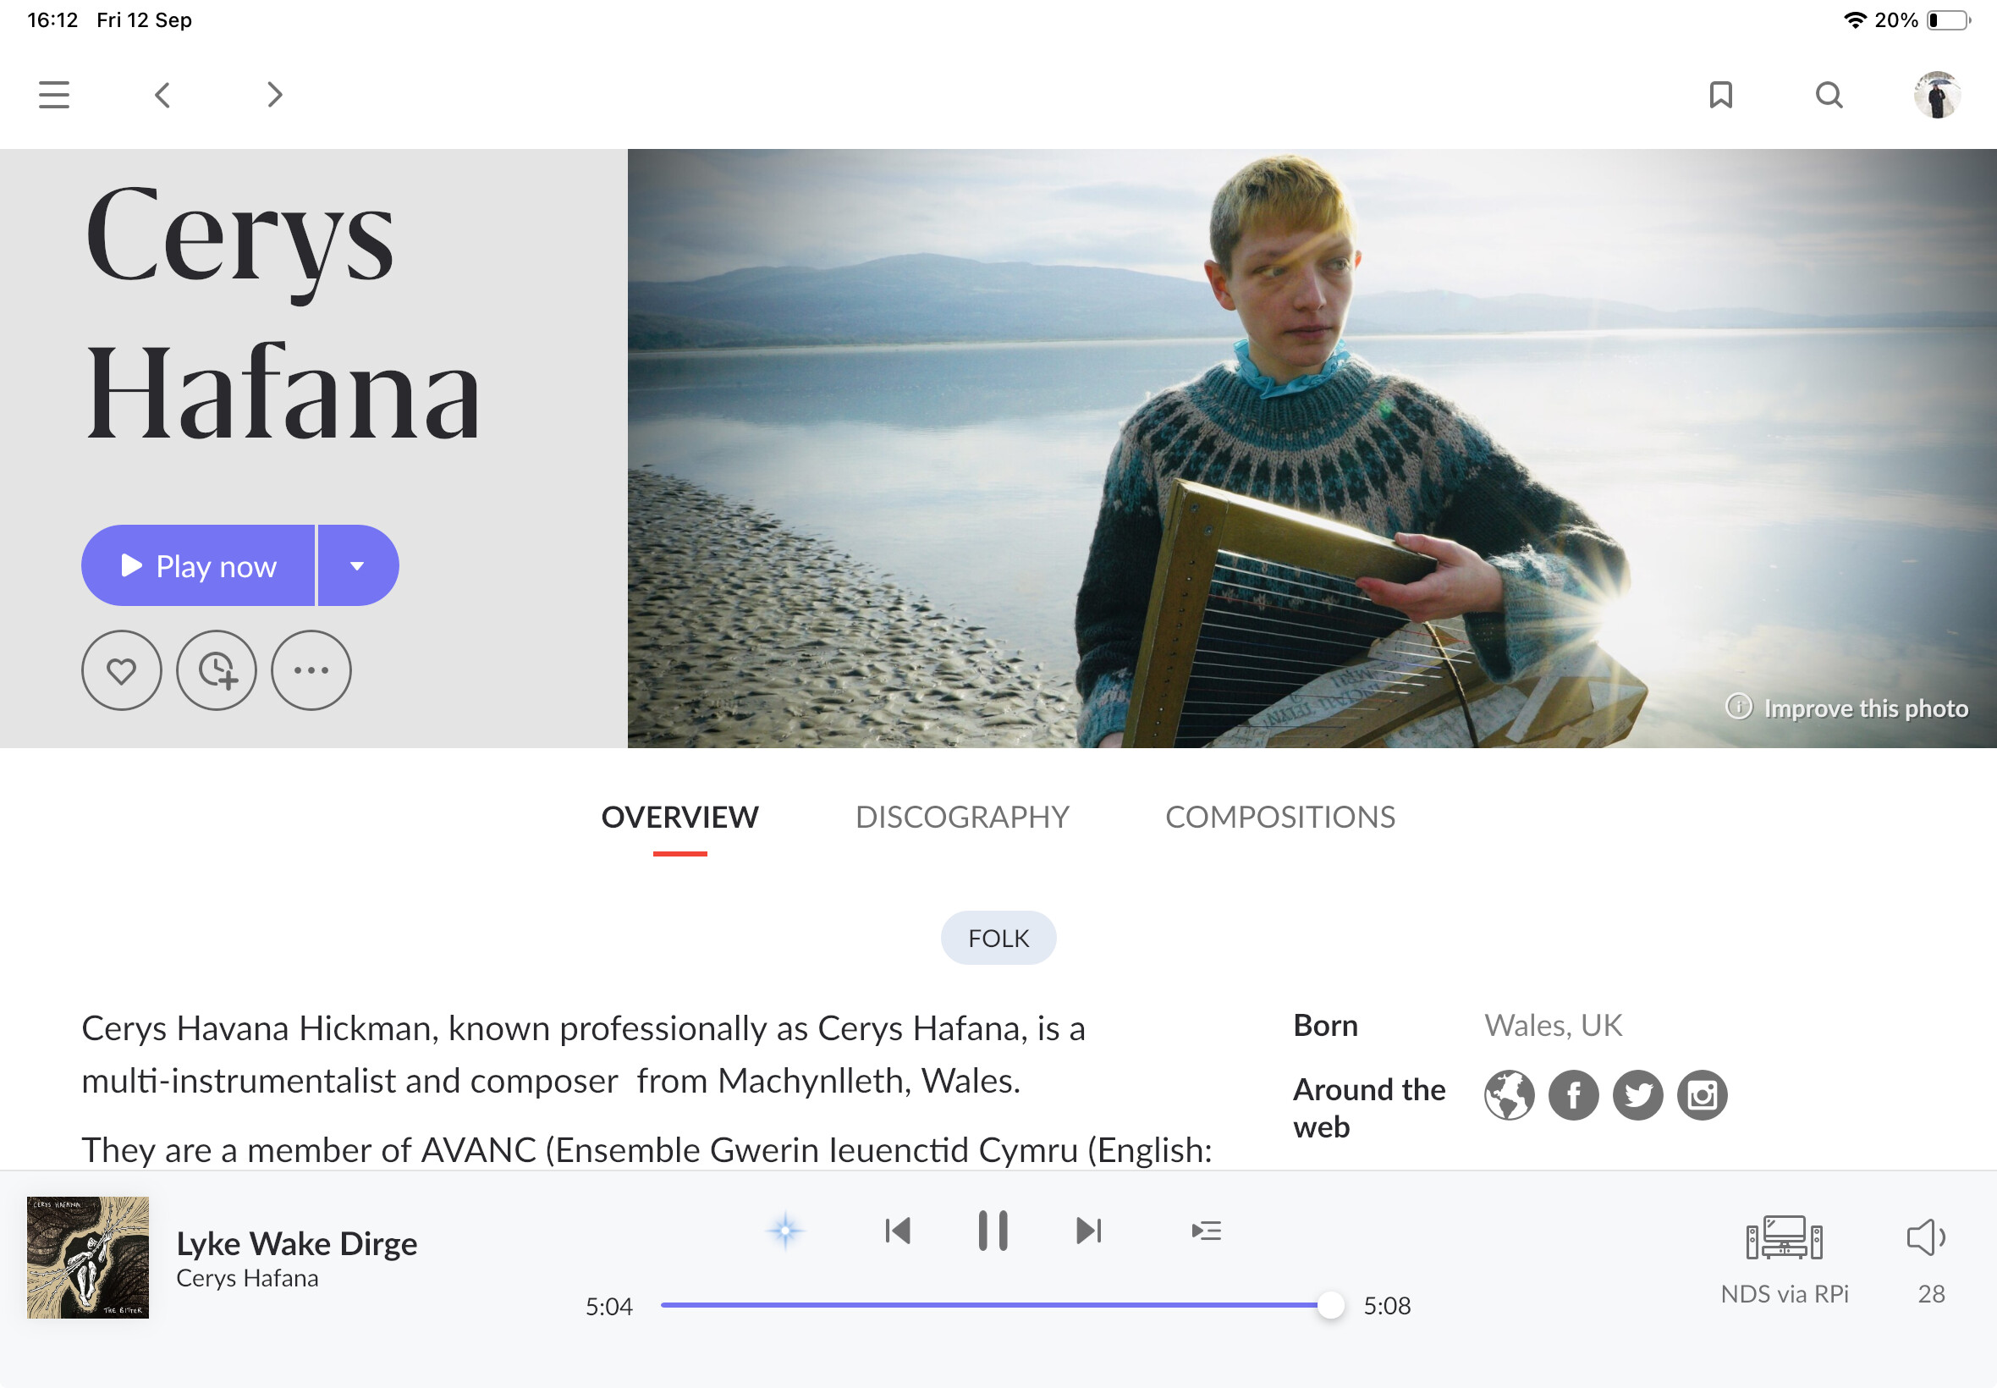Open bookmarks from the top bar
This screenshot has height=1388, width=1997.
tap(1720, 95)
